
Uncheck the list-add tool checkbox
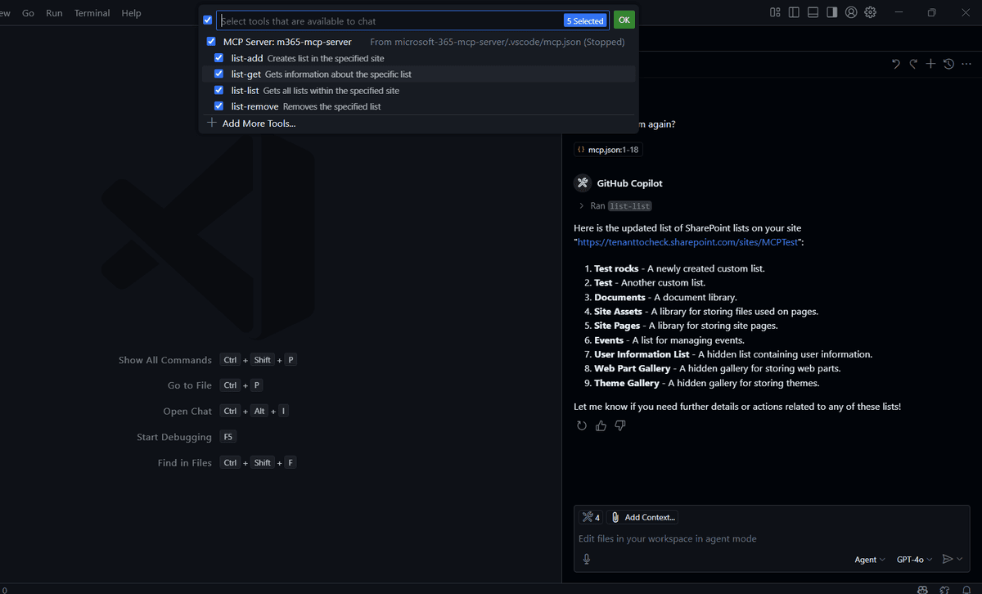[218, 58]
